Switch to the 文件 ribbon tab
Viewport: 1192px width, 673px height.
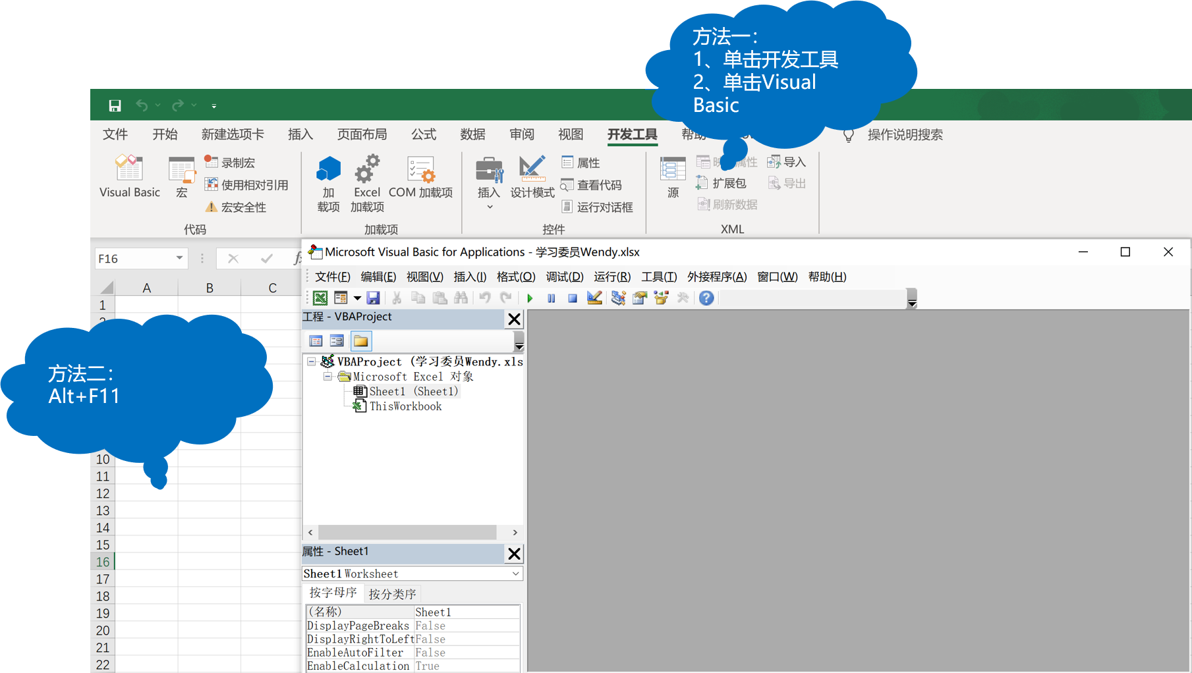tap(115, 134)
